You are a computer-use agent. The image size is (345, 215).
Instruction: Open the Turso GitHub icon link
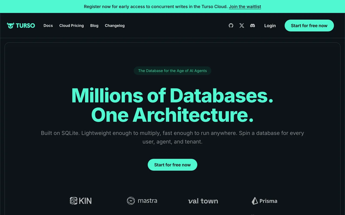[231, 26]
